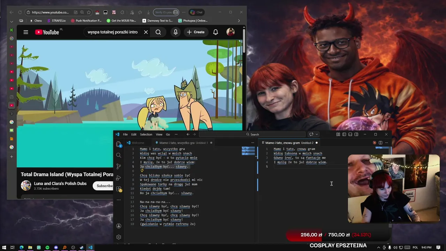Bookmark page with star icon
446x251 pixels.
click(x=89, y=12)
